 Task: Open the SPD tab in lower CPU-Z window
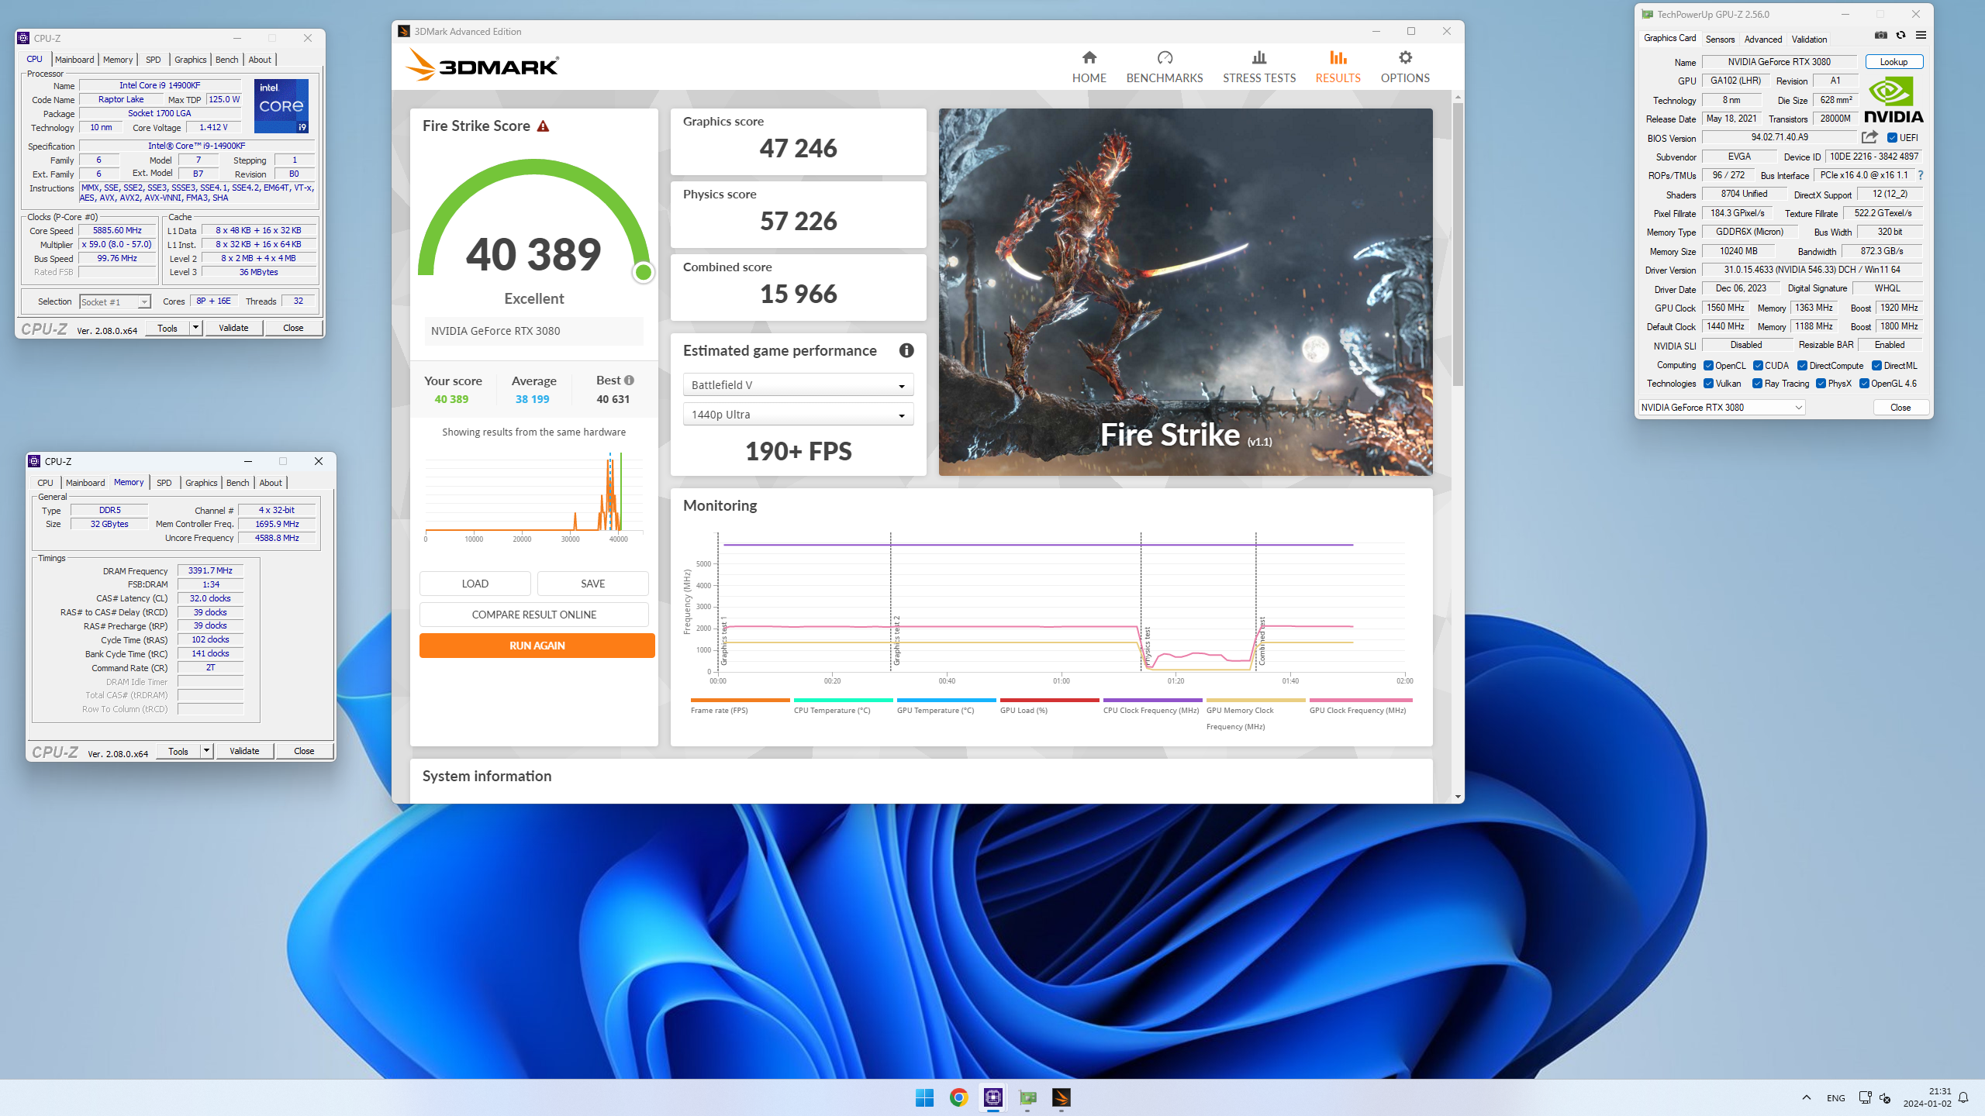(164, 483)
